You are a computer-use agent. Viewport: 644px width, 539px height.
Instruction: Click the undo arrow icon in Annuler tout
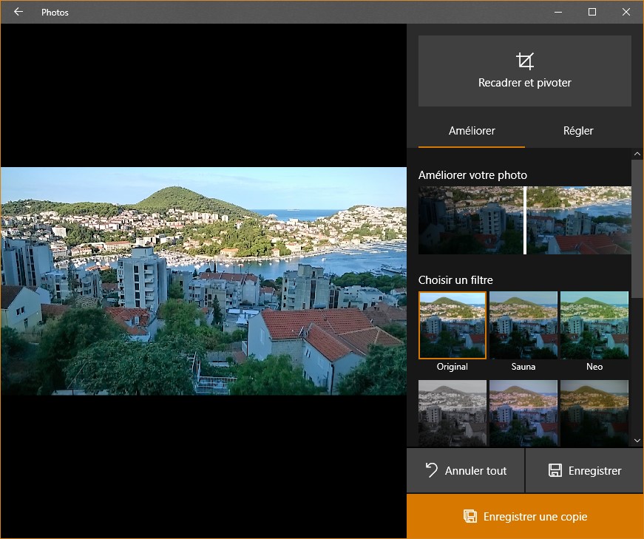click(x=432, y=470)
